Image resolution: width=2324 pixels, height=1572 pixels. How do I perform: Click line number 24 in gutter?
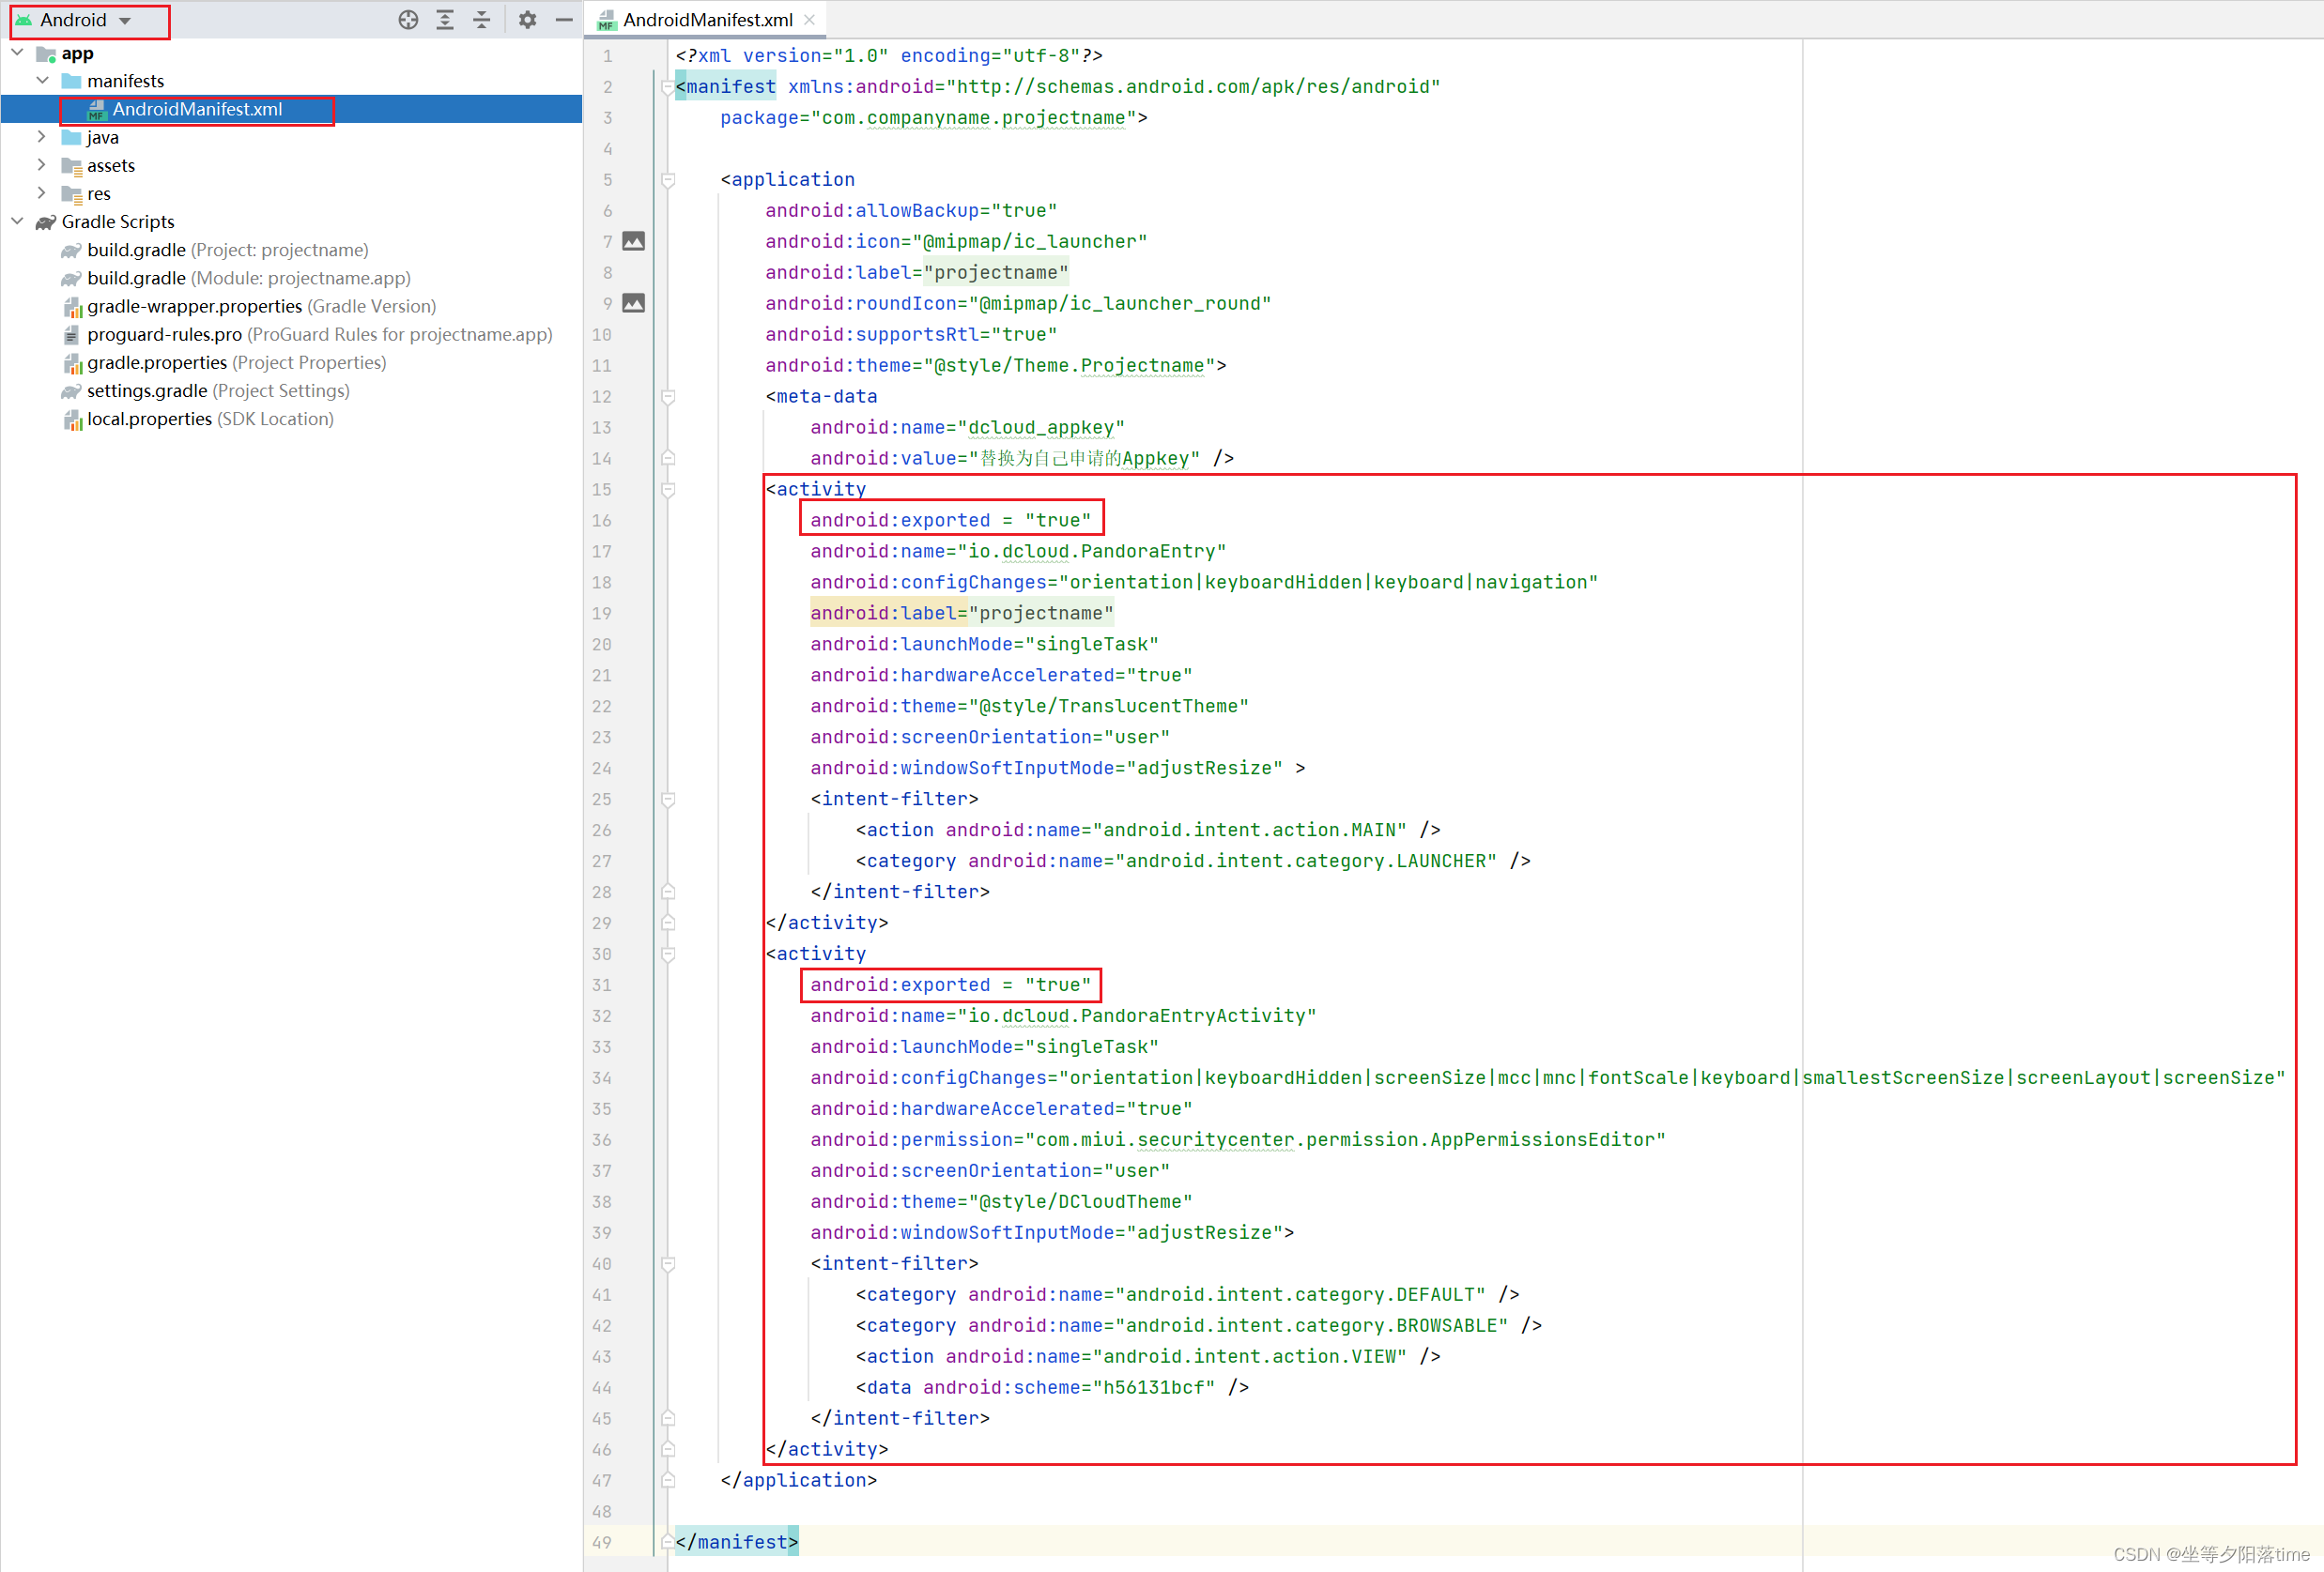pyautogui.click(x=602, y=768)
